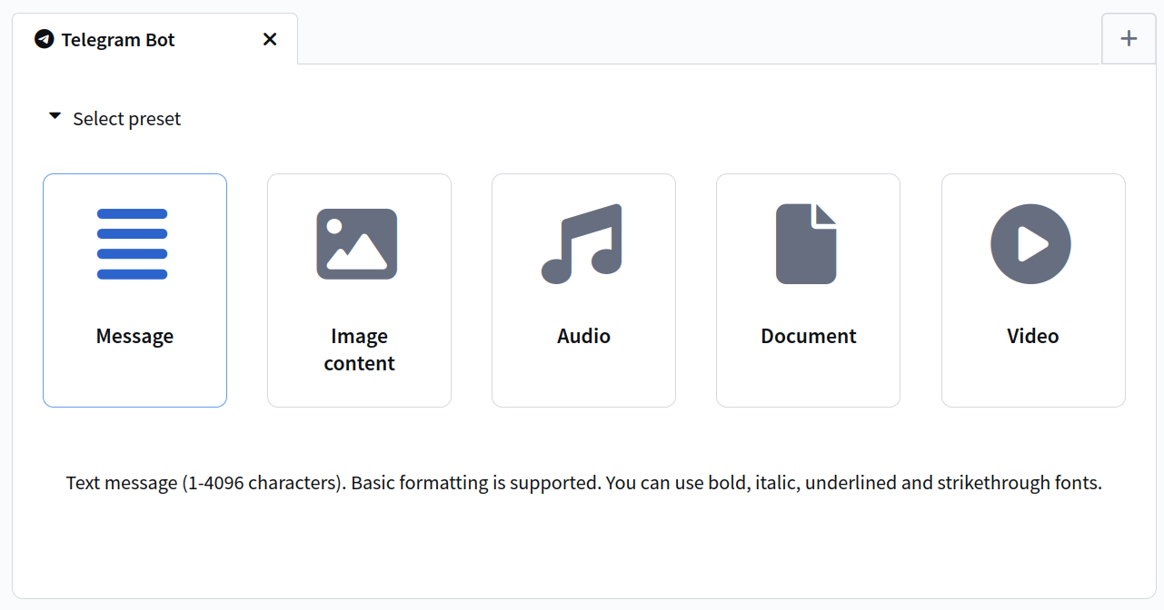Toggle the Select preset section label
Screen dimensions: 1164x610
point(127,119)
